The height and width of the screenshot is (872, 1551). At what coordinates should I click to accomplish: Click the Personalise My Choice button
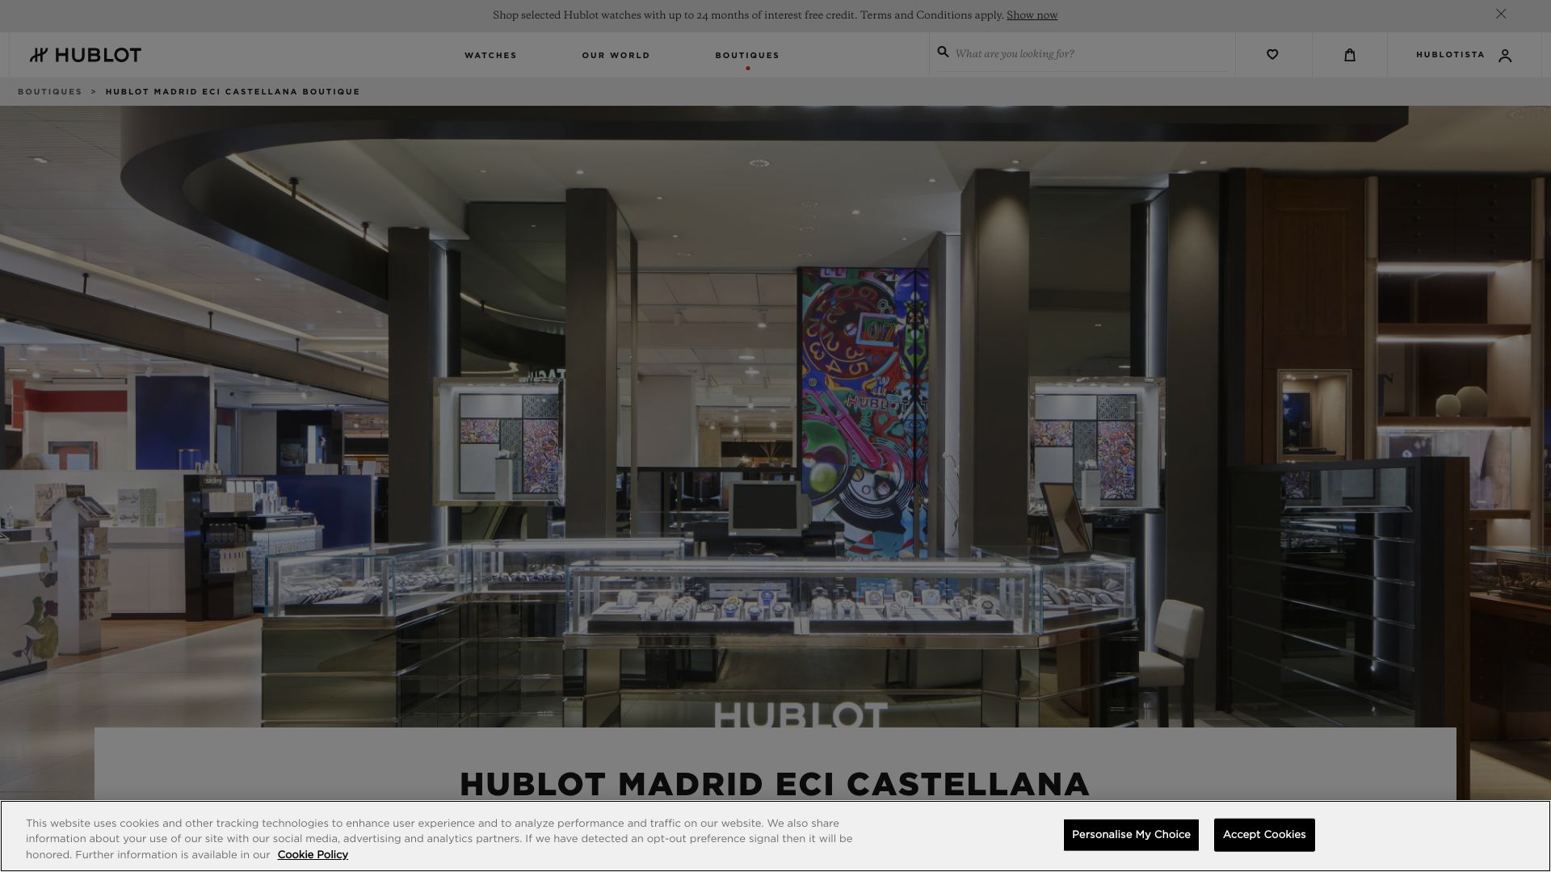[x=1131, y=835]
